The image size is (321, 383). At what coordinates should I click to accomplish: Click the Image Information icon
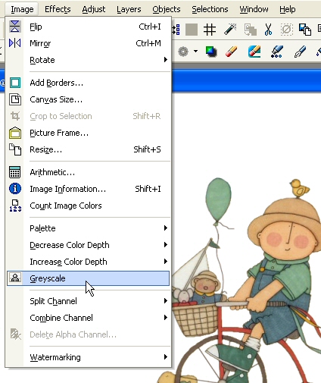[15, 189]
